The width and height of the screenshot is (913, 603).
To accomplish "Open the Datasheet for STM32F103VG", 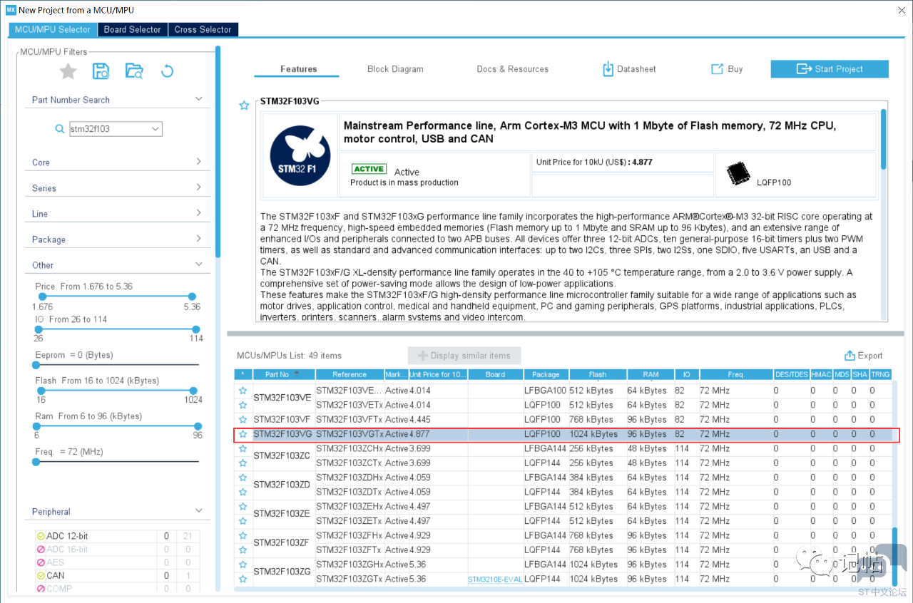I will [x=629, y=69].
